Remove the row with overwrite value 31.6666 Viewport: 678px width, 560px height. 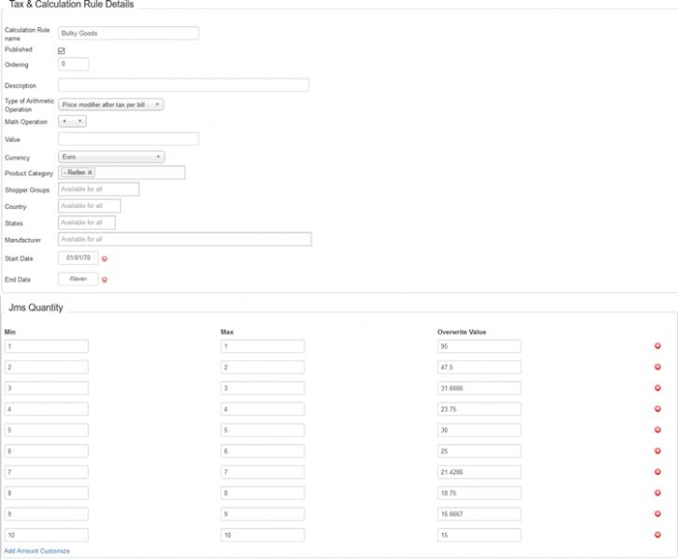pos(657,388)
